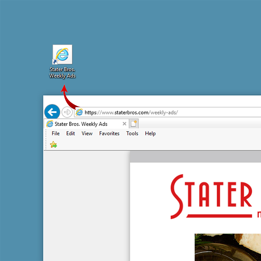Click the red Stater Bros. logo on the page
261x261 pixels.
pyautogui.click(x=216, y=197)
